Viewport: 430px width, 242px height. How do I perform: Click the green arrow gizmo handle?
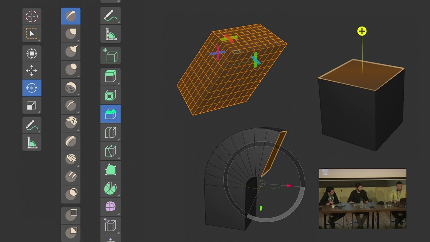[261, 209]
